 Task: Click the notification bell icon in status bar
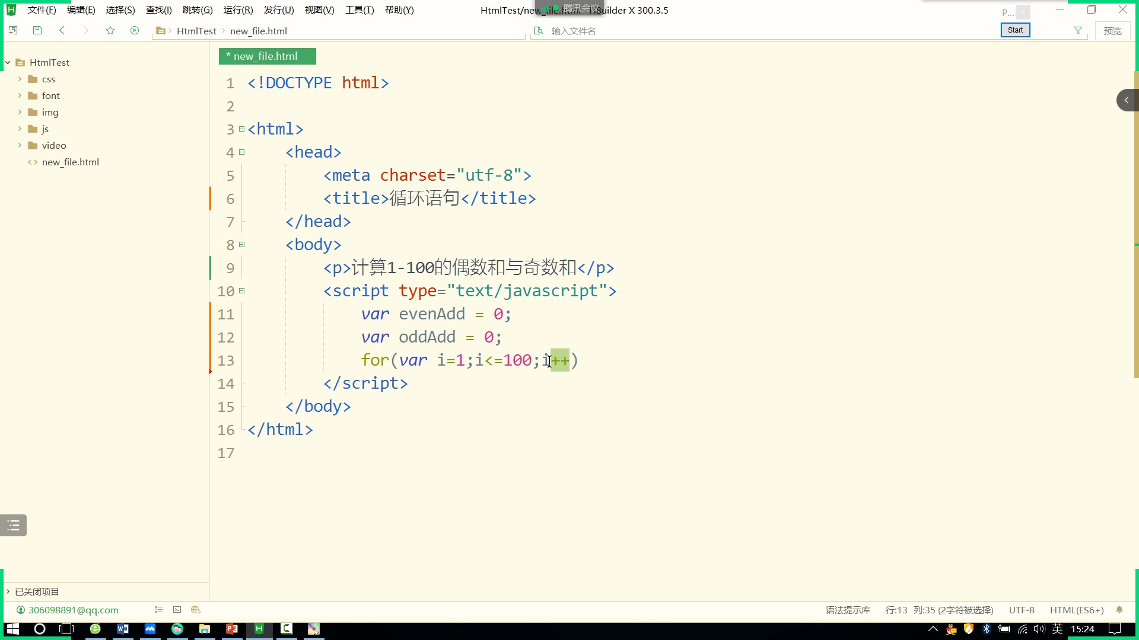tap(1119, 610)
